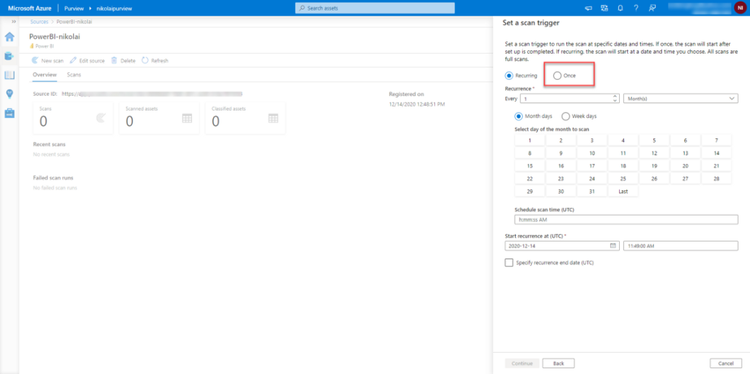Switch to the Scans tab
The height and width of the screenshot is (374, 750).
coord(74,75)
